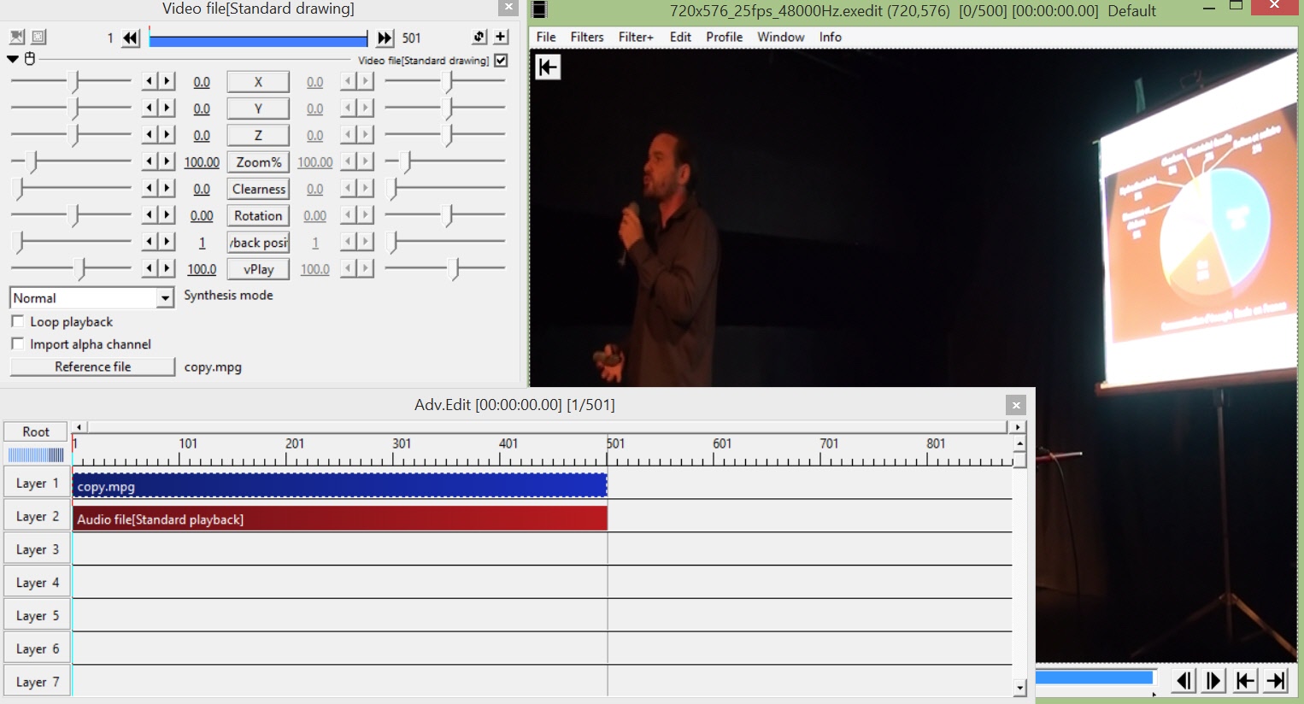This screenshot has width=1304, height=704.
Task: Close the Video file settings dialog
Action: 508,8
